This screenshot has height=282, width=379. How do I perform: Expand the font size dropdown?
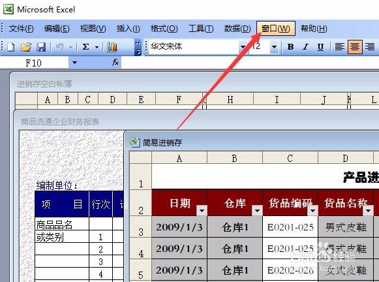pos(274,46)
